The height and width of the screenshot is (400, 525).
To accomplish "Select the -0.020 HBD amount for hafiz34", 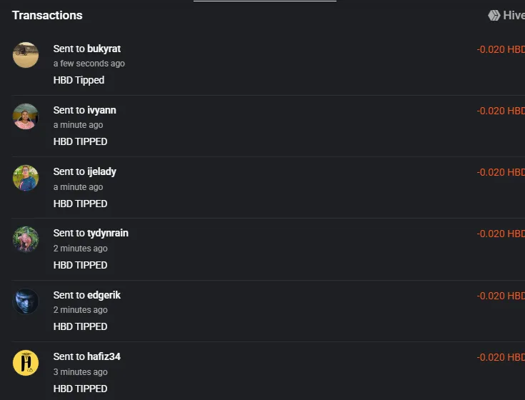I will click(501, 357).
